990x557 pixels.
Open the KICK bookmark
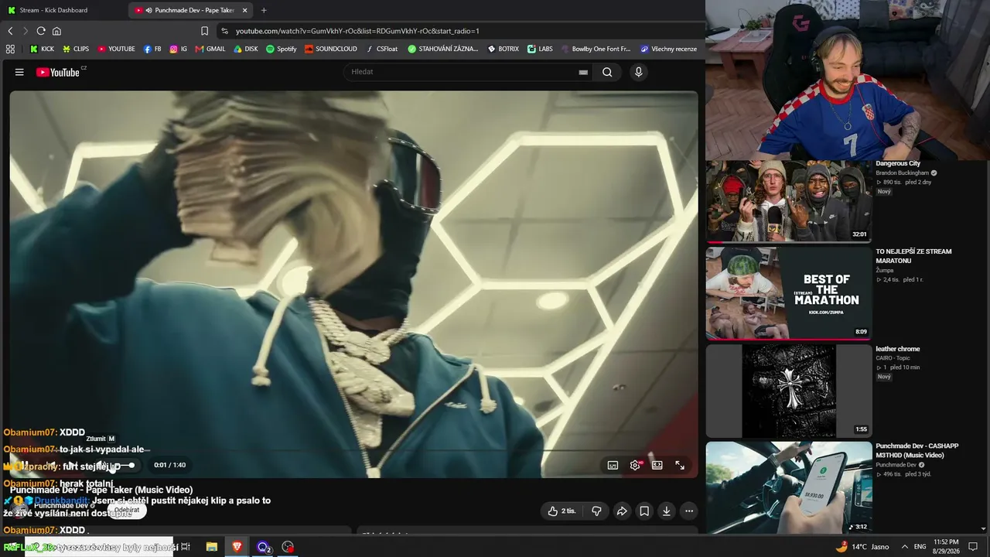pyautogui.click(x=42, y=49)
